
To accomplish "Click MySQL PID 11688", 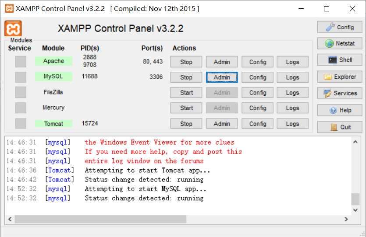I will (x=89, y=77).
